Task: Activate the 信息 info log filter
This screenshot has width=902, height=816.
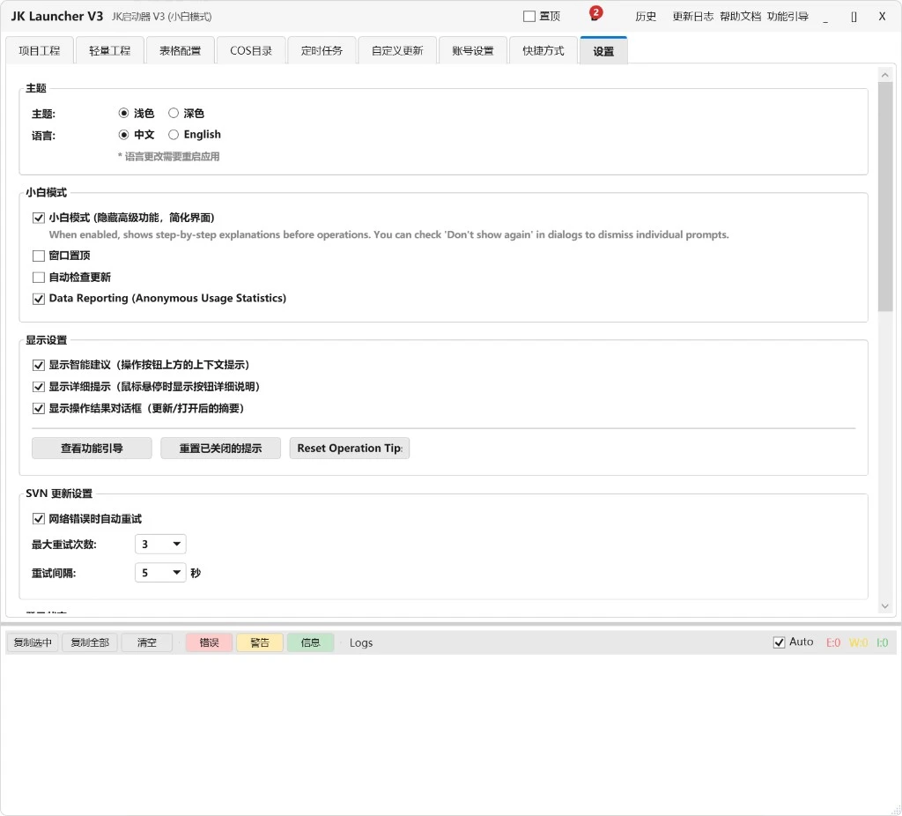Action: point(309,642)
